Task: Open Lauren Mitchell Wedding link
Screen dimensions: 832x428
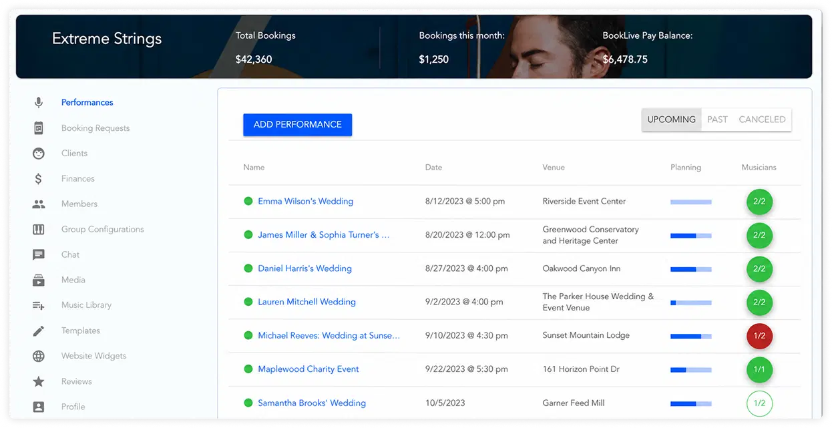Action: click(307, 302)
